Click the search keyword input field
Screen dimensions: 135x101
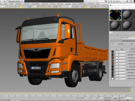95,1
